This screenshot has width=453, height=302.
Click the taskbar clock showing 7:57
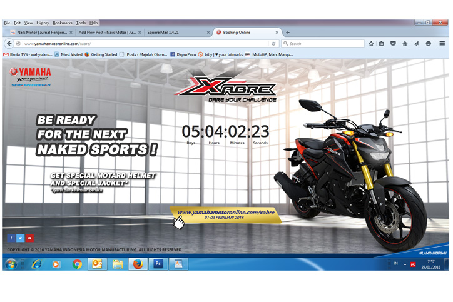pyautogui.click(x=430, y=264)
